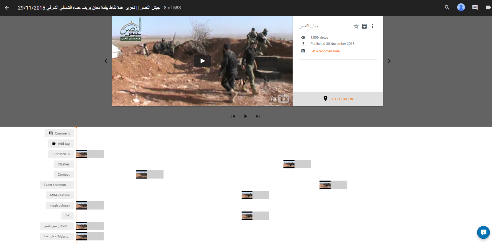492x244 pixels.
Task: Archive the video with archive icon
Action: coord(364,26)
